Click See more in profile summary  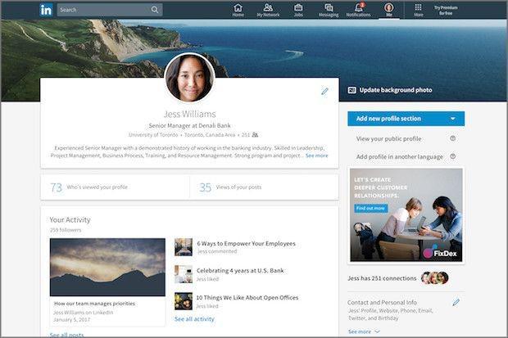(x=316, y=155)
